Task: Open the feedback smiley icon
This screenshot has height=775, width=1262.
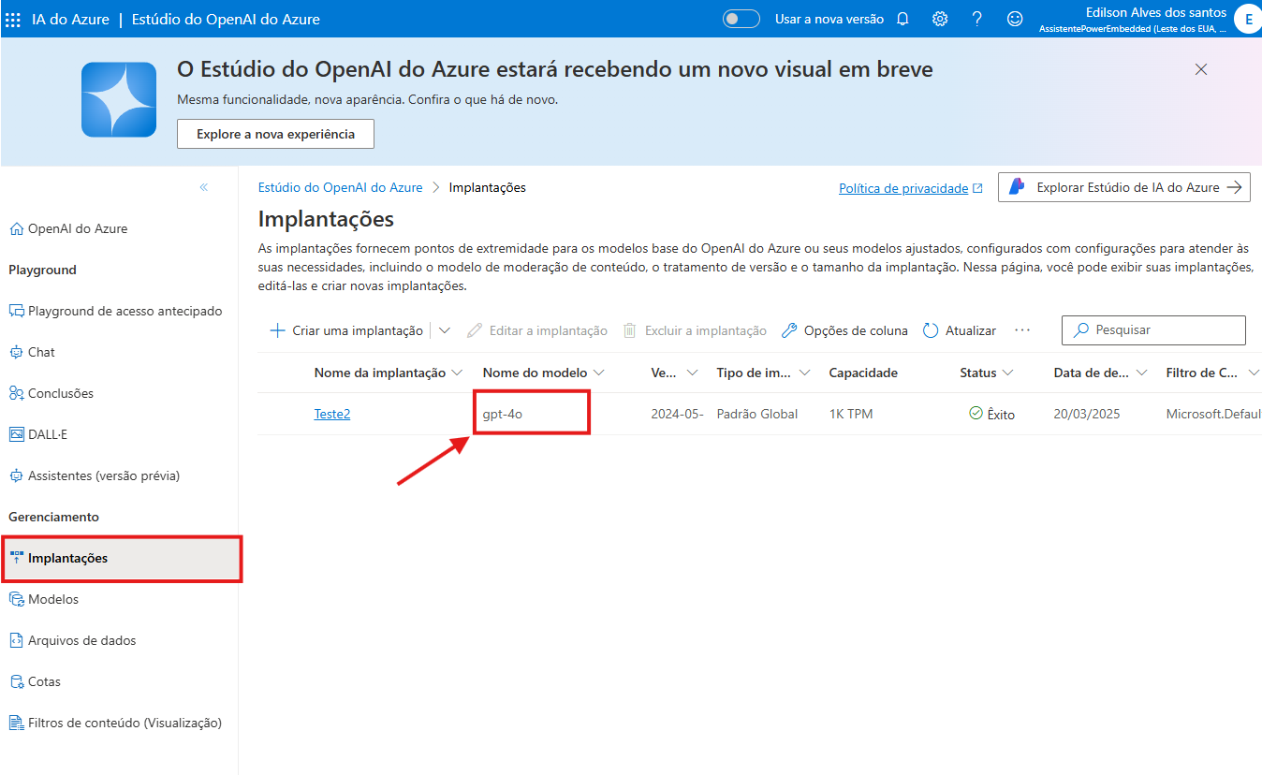Action: 1015,19
